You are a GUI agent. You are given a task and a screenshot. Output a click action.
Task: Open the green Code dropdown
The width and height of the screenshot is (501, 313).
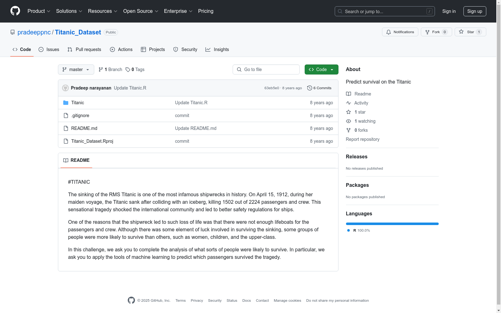[x=322, y=69]
